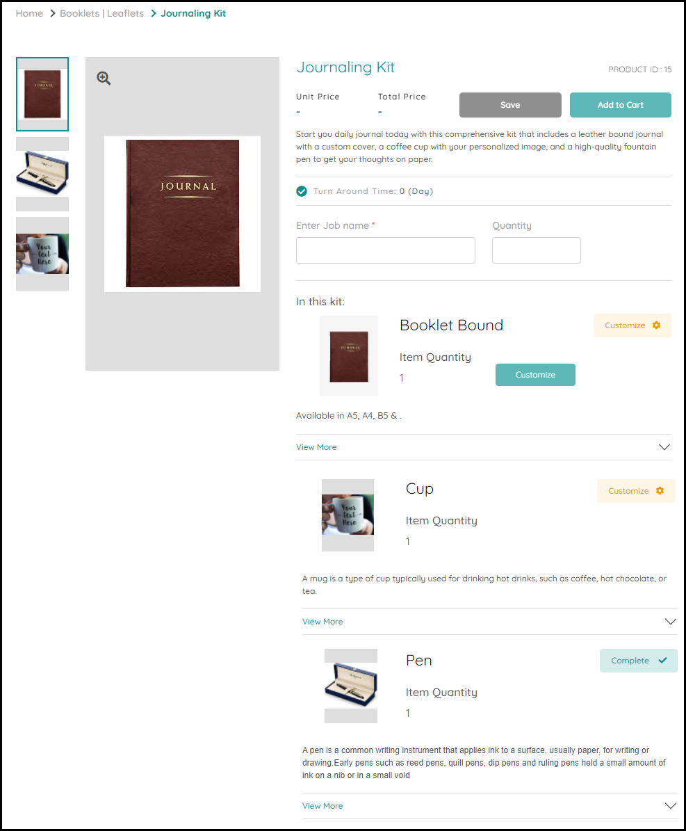
Task: Click gear icon on Booklet Bound Customize
Action: point(656,325)
